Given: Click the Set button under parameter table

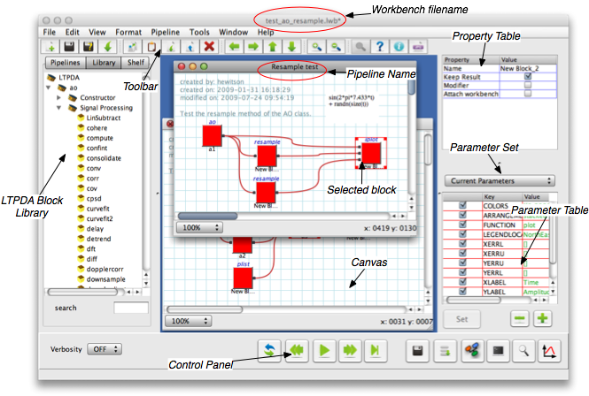Looking at the screenshot, I should tap(461, 319).
